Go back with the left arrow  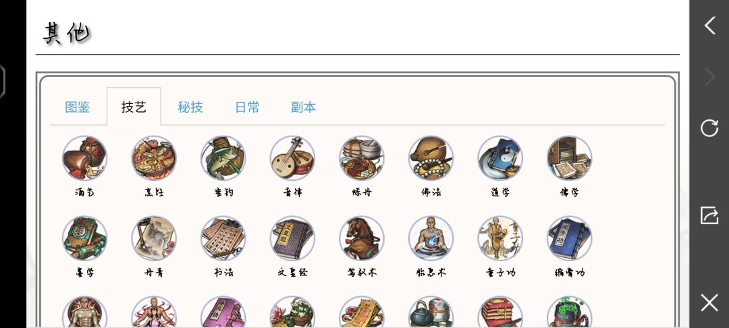point(709,26)
